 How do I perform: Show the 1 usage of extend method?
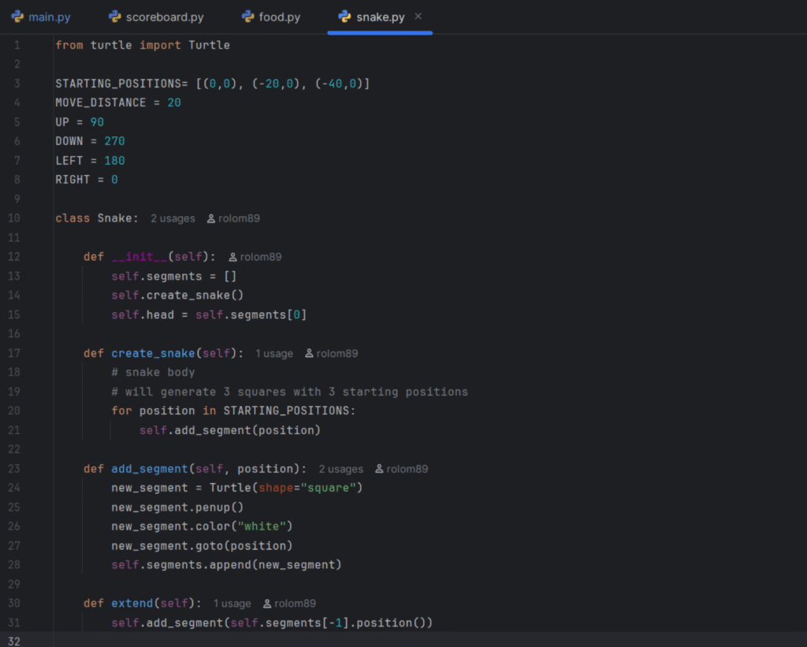click(x=232, y=604)
